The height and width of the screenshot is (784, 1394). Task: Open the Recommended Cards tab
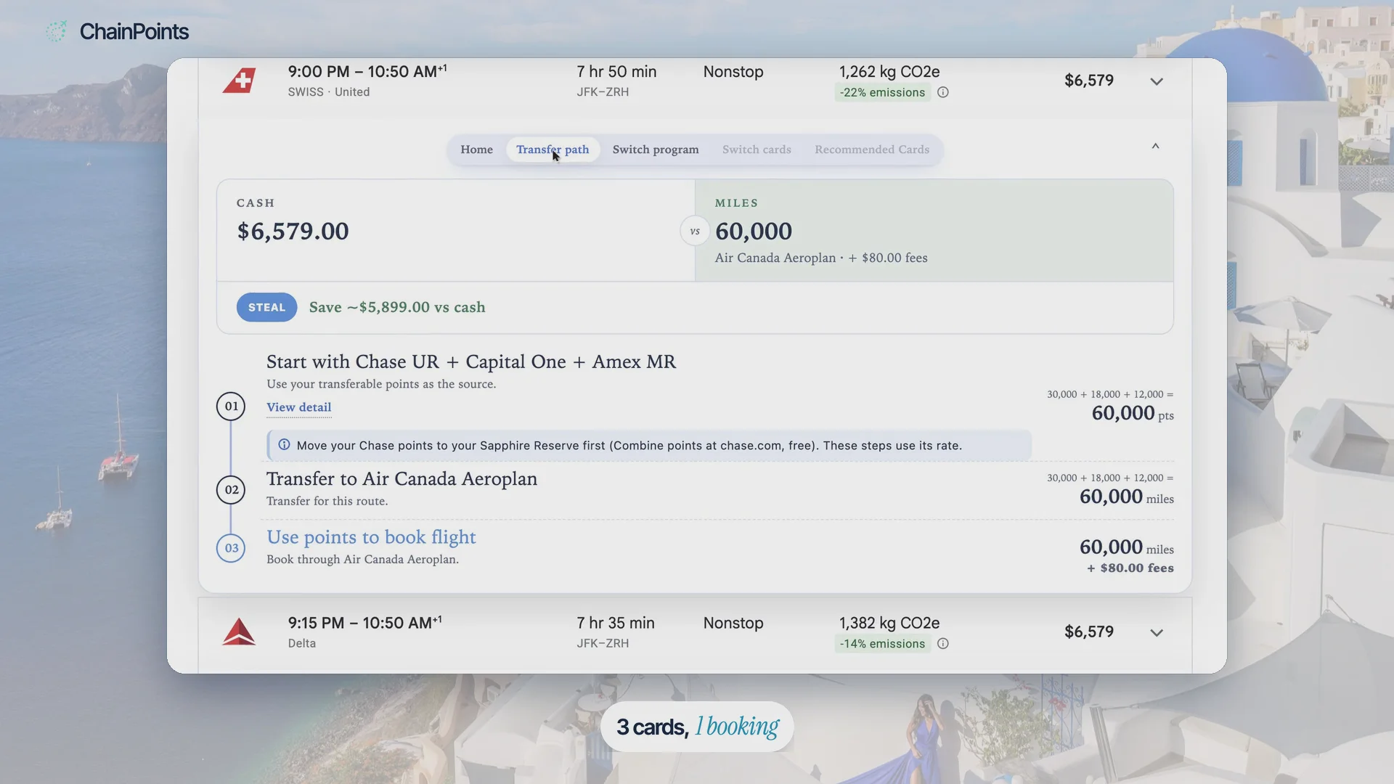coord(872,150)
